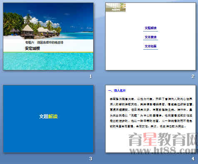Select slide 4 about the poet
198x164 pixels.
(151, 119)
